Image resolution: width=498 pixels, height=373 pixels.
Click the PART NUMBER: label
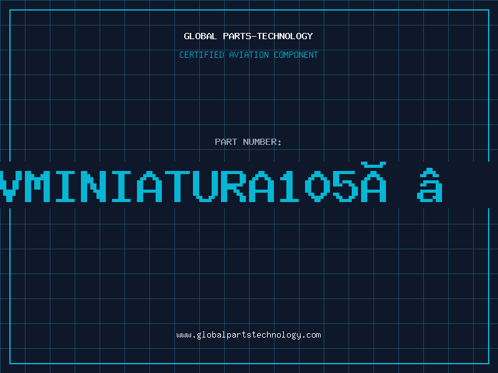click(248, 142)
